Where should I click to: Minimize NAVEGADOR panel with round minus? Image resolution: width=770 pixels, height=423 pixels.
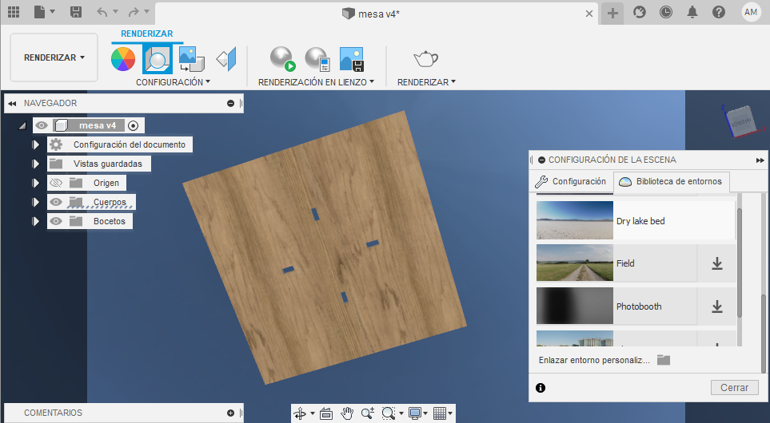[x=231, y=104]
